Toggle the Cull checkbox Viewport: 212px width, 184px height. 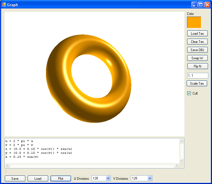(x=189, y=93)
